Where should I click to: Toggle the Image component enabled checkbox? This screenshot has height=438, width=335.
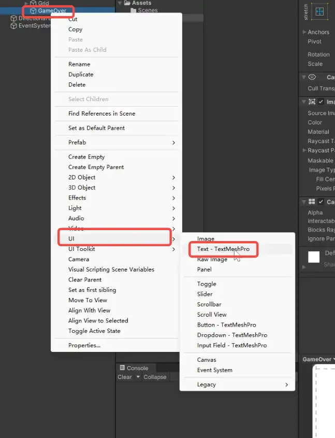tap(321, 102)
